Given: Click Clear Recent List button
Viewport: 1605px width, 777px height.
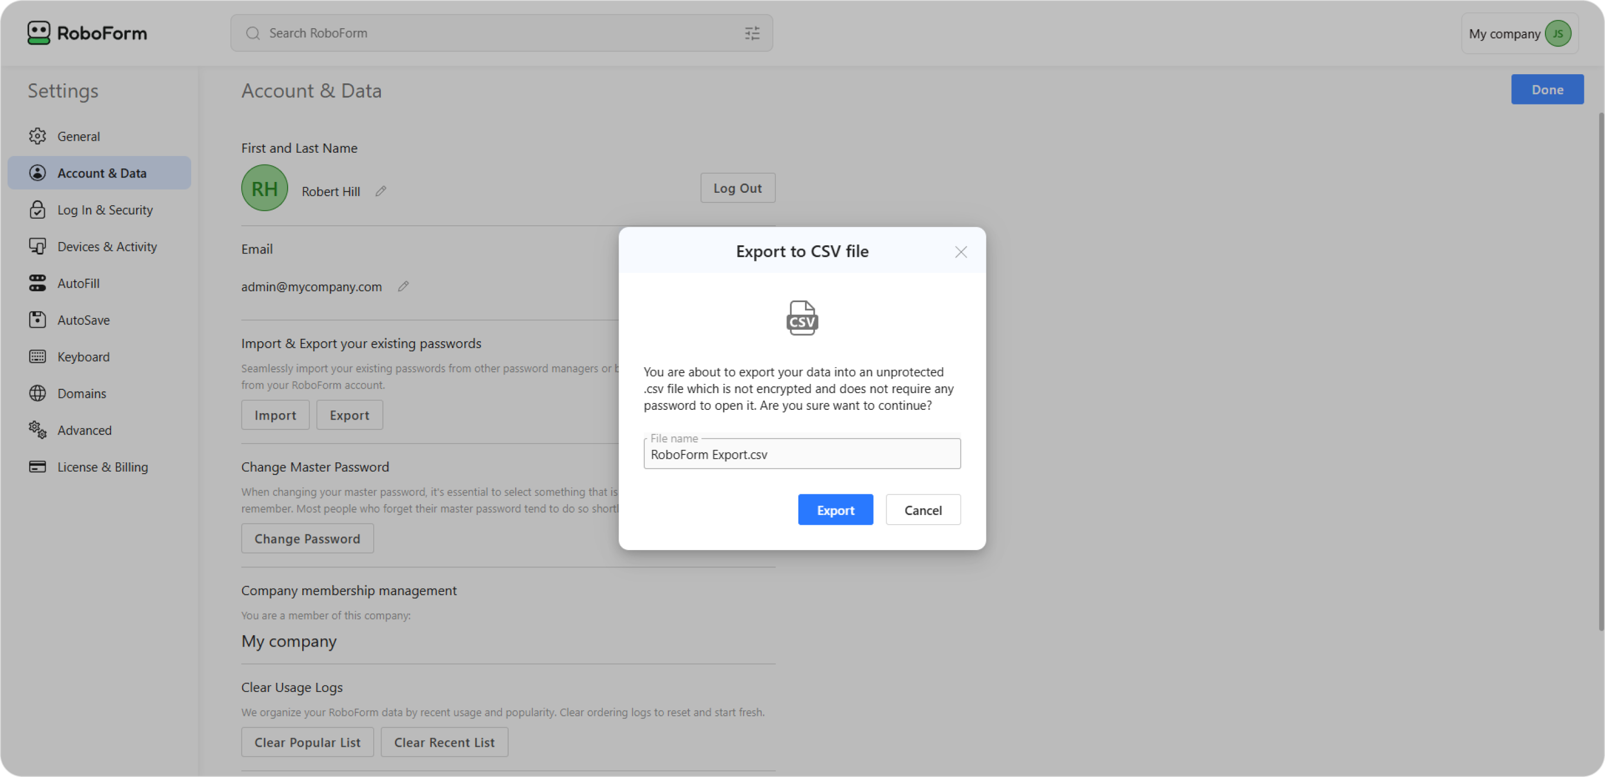Looking at the screenshot, I should point(444,742).
